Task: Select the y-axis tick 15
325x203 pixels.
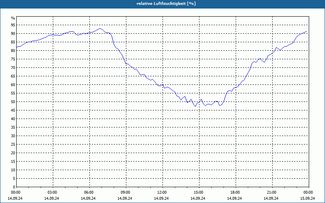Action: pos(13,161)
